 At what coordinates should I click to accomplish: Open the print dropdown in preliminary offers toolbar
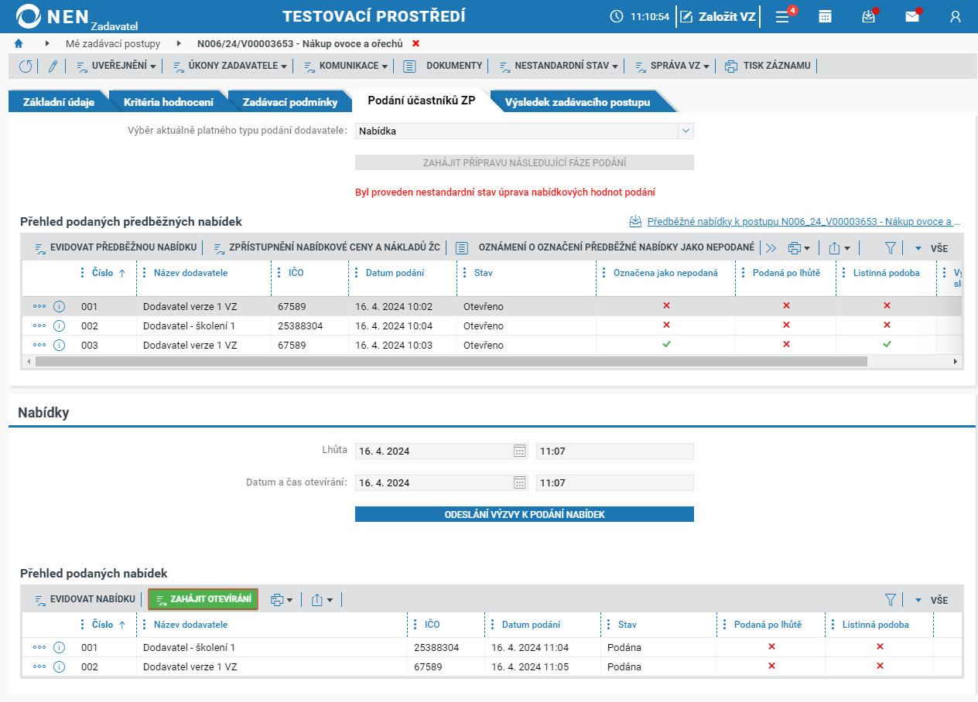point(799,249)
